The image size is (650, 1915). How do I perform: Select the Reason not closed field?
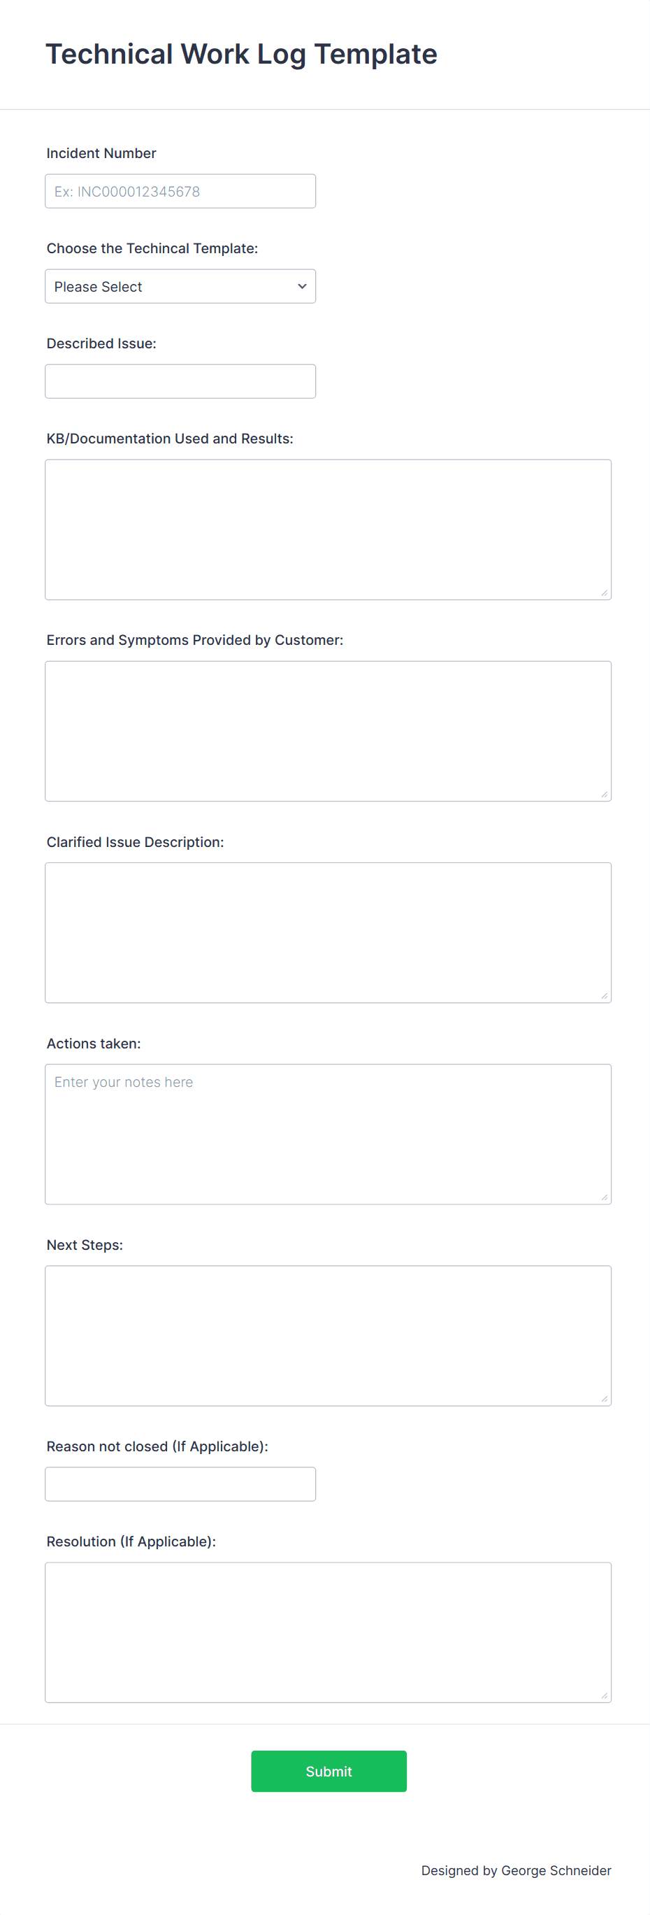(x=180, y=1484)
